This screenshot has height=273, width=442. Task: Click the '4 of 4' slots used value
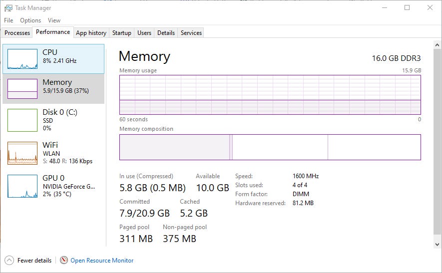tap(300, 185)
